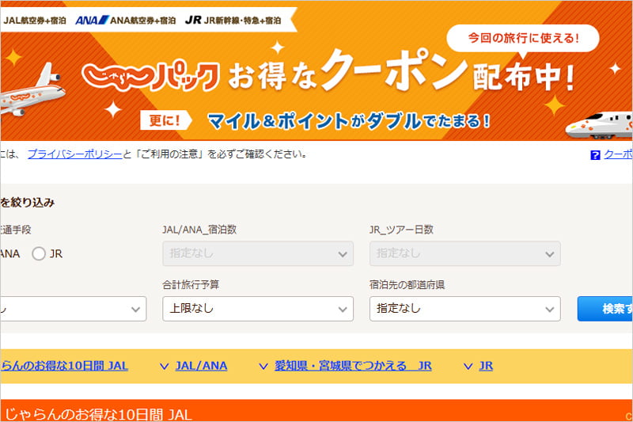
Task: Open the JAL/ANA_宿泊数 dropdown
Action: [x=257, y=254]
